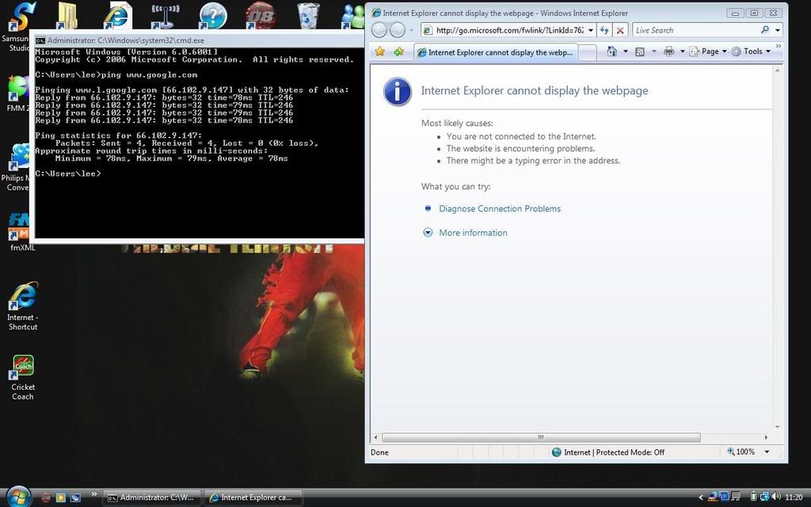Open the red '08' ball desktop icon
This screenshot has height=507, width=811.
coord(260,16)
